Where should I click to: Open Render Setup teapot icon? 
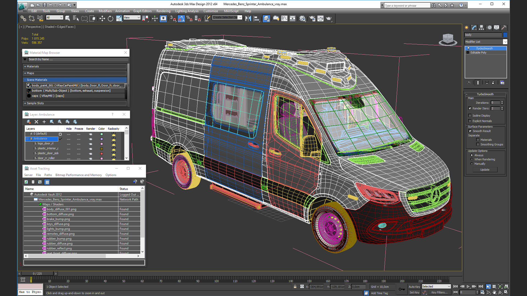[x=312, y=18]
